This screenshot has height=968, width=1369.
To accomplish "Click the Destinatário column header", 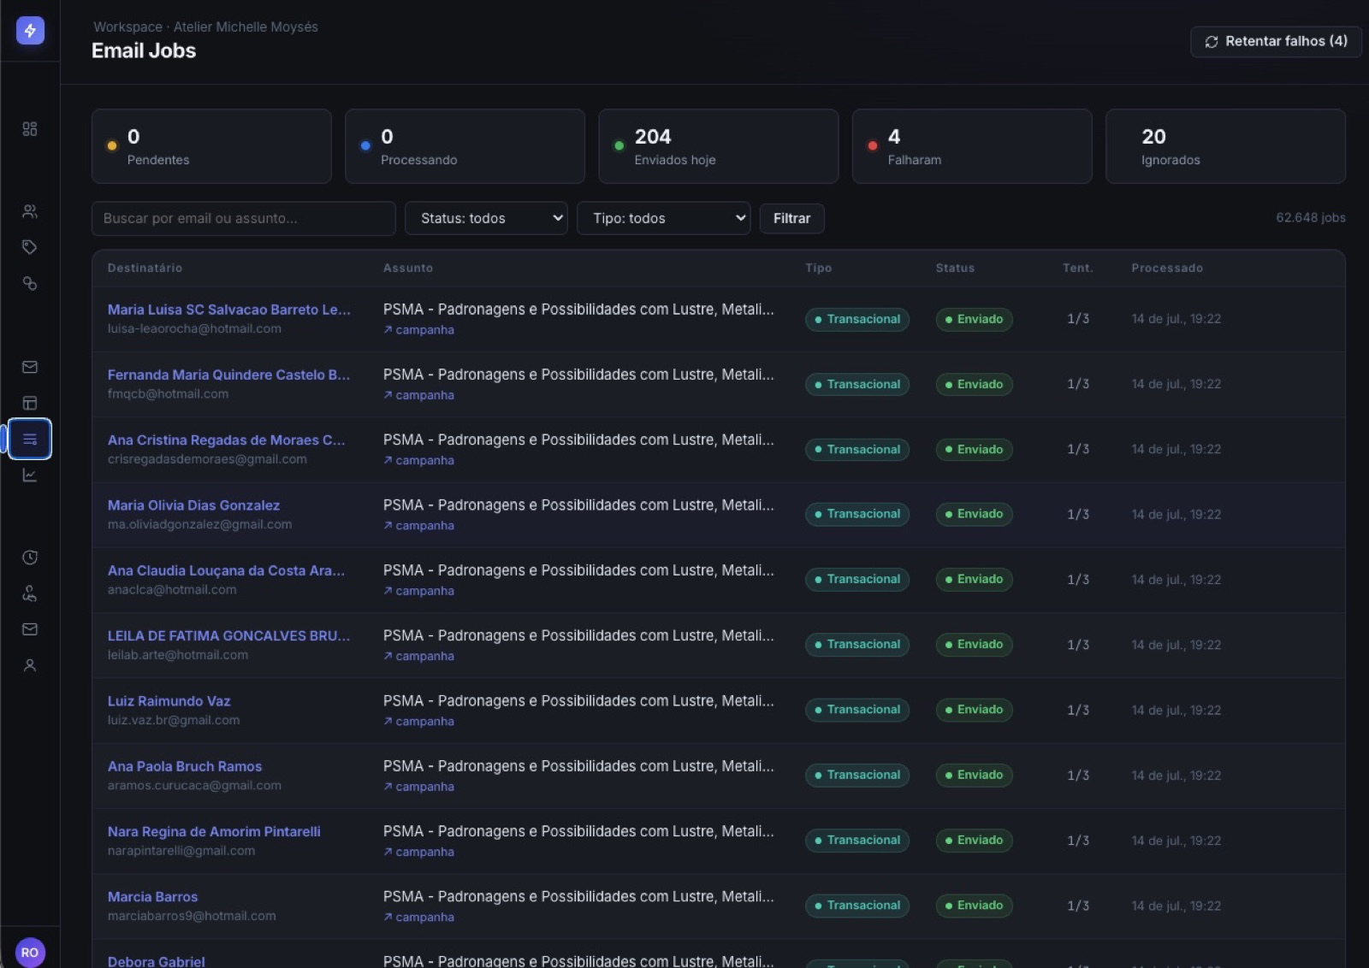I will [x=145, y=268].
